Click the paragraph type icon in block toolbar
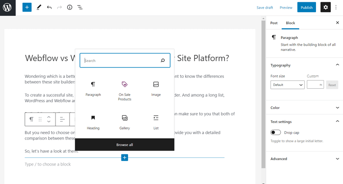Image resolution: width=343 pixels, height=184 pixels. click(32, 119)
